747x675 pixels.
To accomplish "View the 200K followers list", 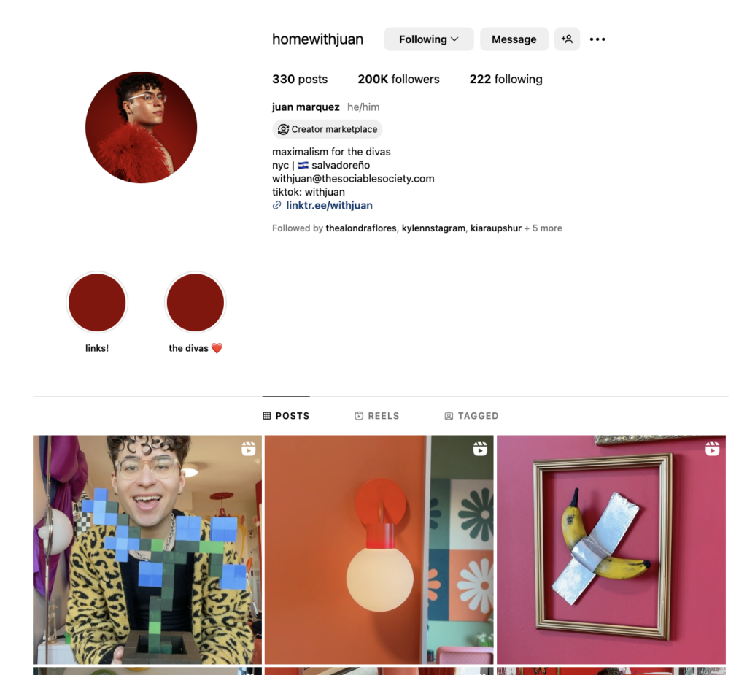I will pyautogui.click(x=399, y=79).
